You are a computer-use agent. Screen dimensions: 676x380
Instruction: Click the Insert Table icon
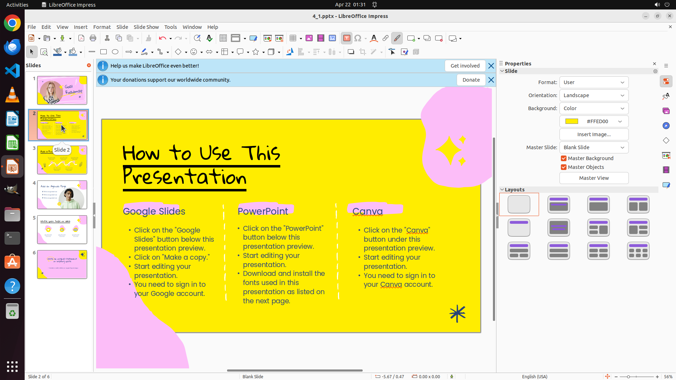(x=293, y=38)
